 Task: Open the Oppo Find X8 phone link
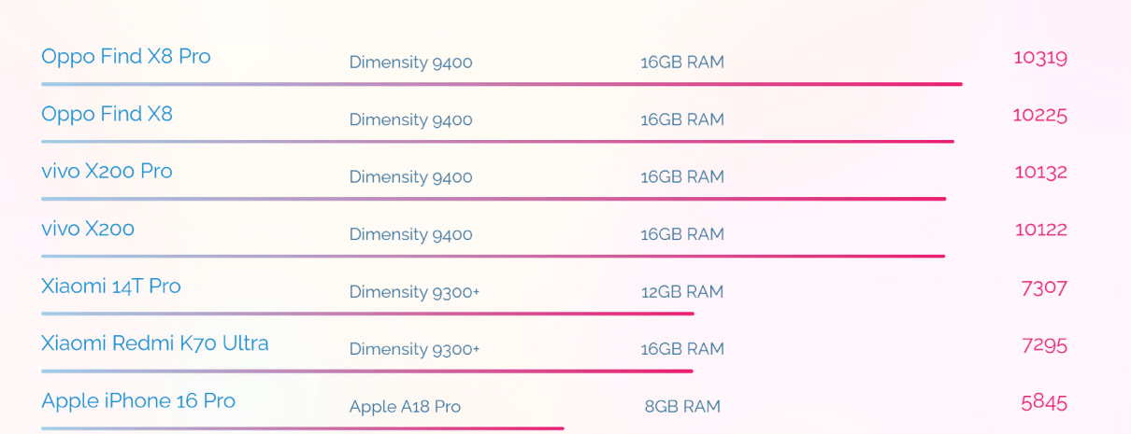click(107, 114)
